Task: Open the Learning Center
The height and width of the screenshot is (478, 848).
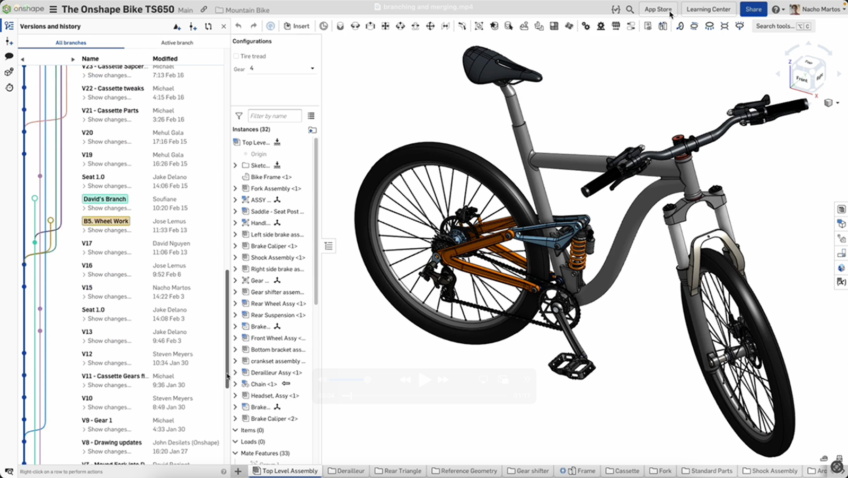Action: coord(708,9)
